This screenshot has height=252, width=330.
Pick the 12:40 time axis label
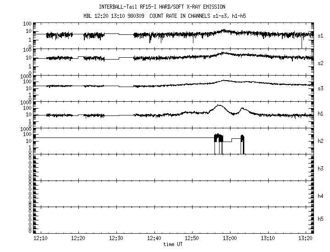154,239
